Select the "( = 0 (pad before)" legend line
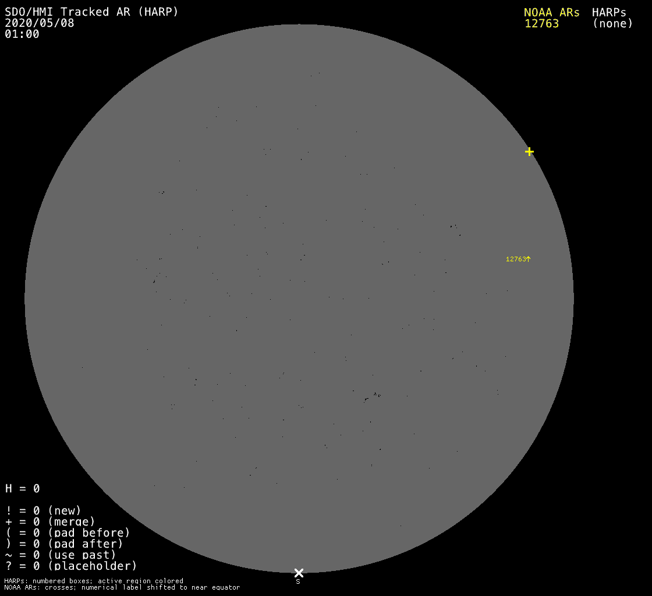Image resolution: width=652 pixels, height=596 pixels. point(68,533)
